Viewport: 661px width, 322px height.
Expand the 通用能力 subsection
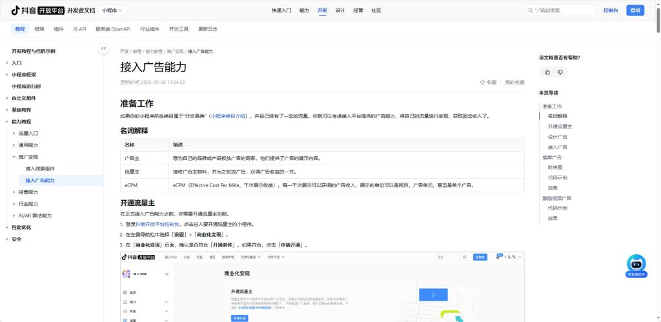click(14, 145)
